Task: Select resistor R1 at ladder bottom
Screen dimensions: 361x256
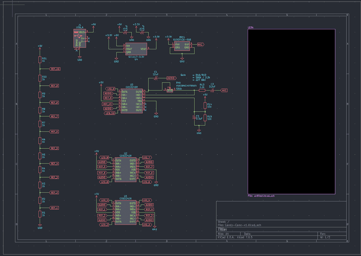Action: pos(40,214)
